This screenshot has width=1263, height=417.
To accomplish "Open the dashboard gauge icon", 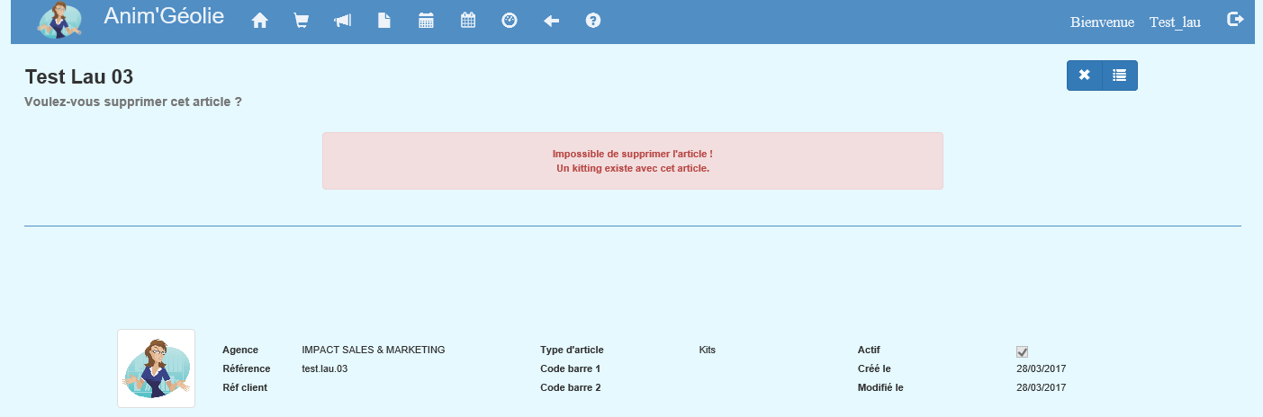I will pos(510,21).
